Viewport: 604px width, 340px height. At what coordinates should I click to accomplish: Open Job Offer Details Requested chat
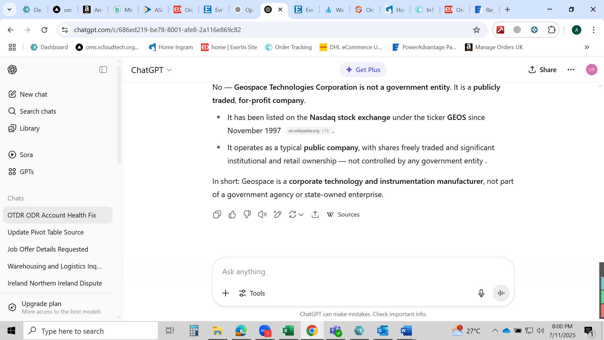[x=58, y=249]
